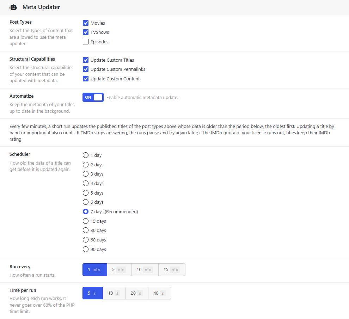Viewport: 349px width, 319px height.
Task: Choose the 5 days radio button
Action: [86, 193]
